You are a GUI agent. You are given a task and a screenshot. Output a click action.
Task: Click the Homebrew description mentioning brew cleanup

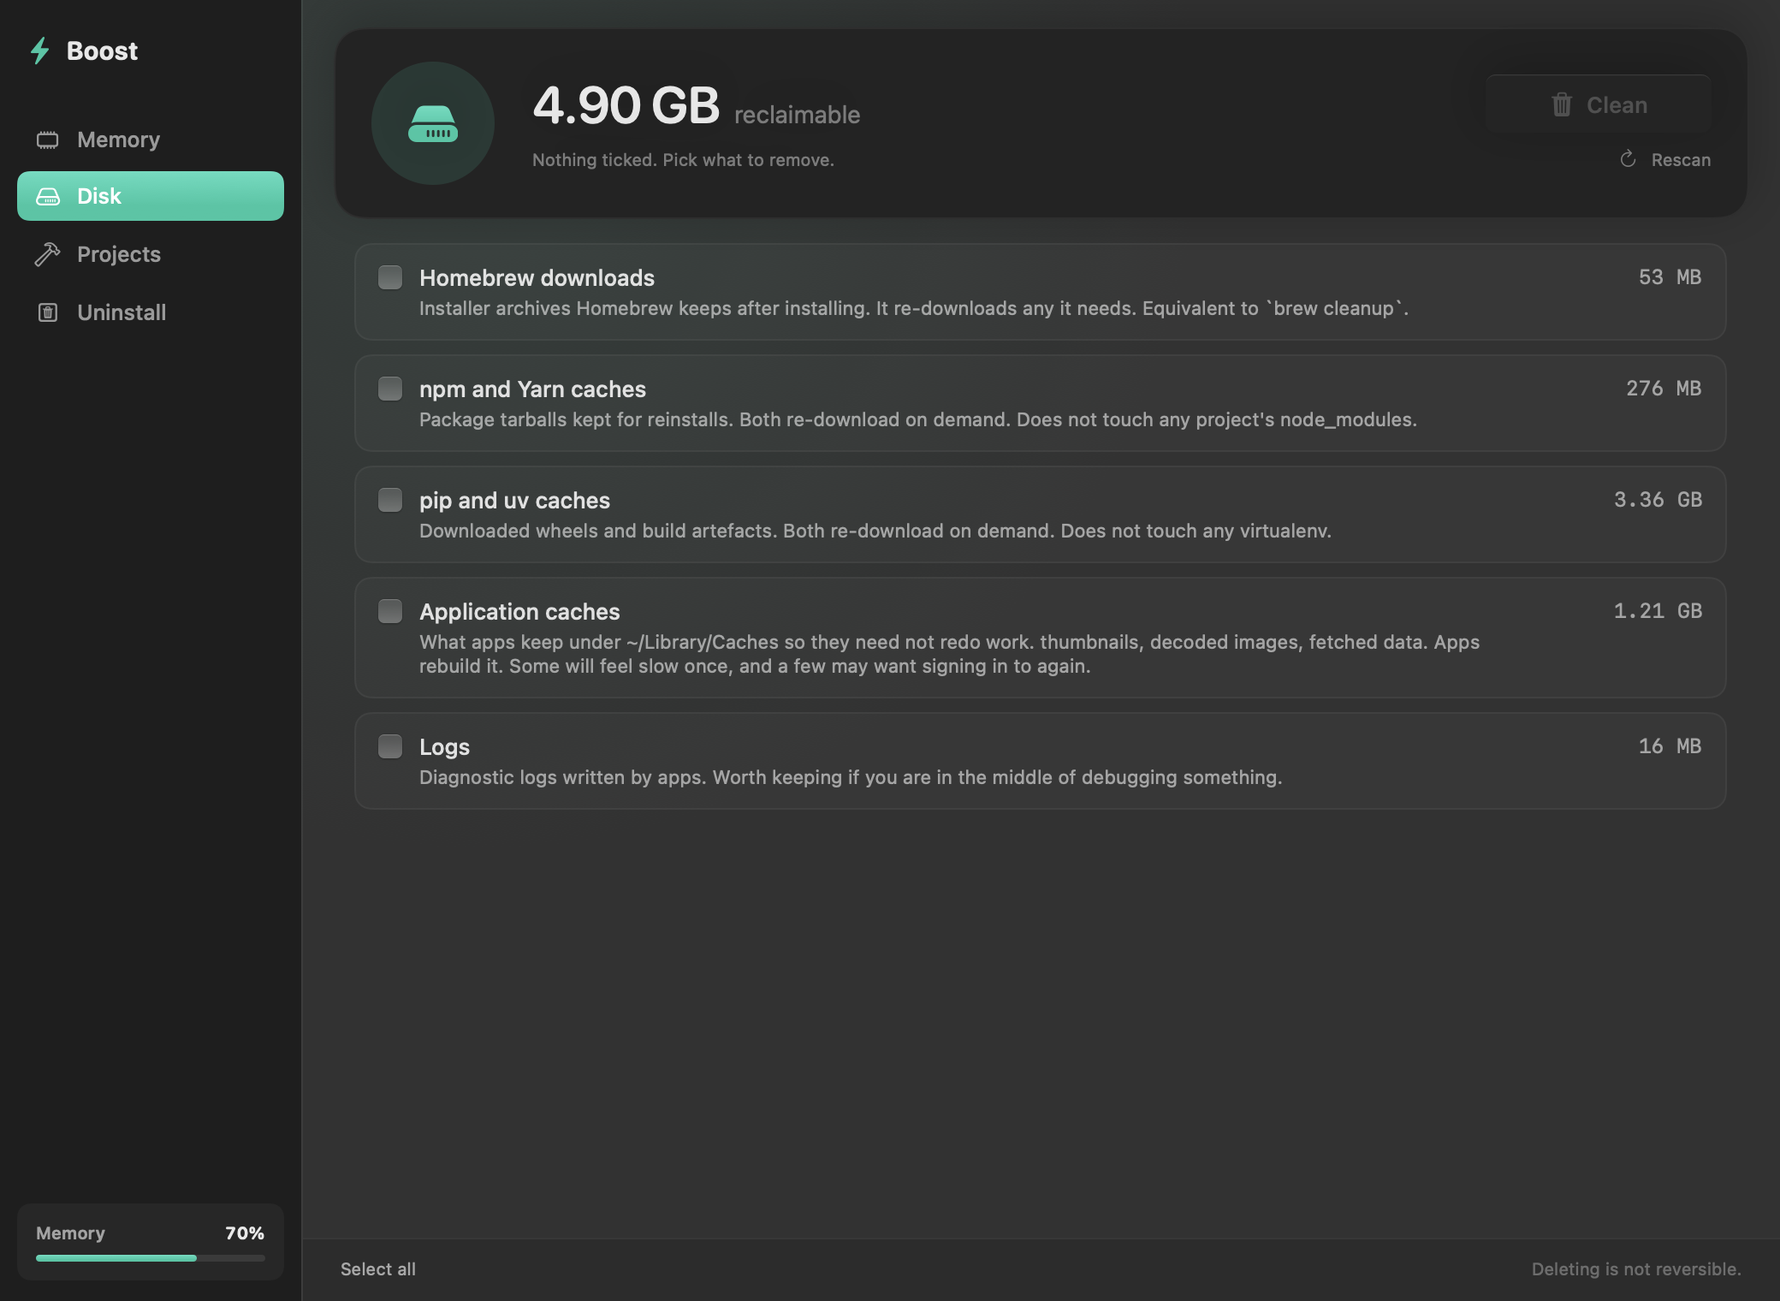pyautogui.click(x=913, y=308)
